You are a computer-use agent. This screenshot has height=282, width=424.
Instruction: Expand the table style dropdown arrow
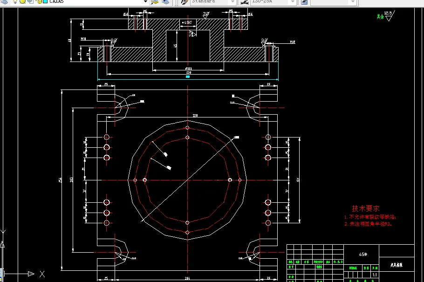coord(353,2)
